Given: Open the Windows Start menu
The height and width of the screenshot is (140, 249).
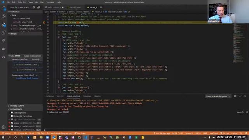Looking at the screenshot, I should click(x=3, y=137).
